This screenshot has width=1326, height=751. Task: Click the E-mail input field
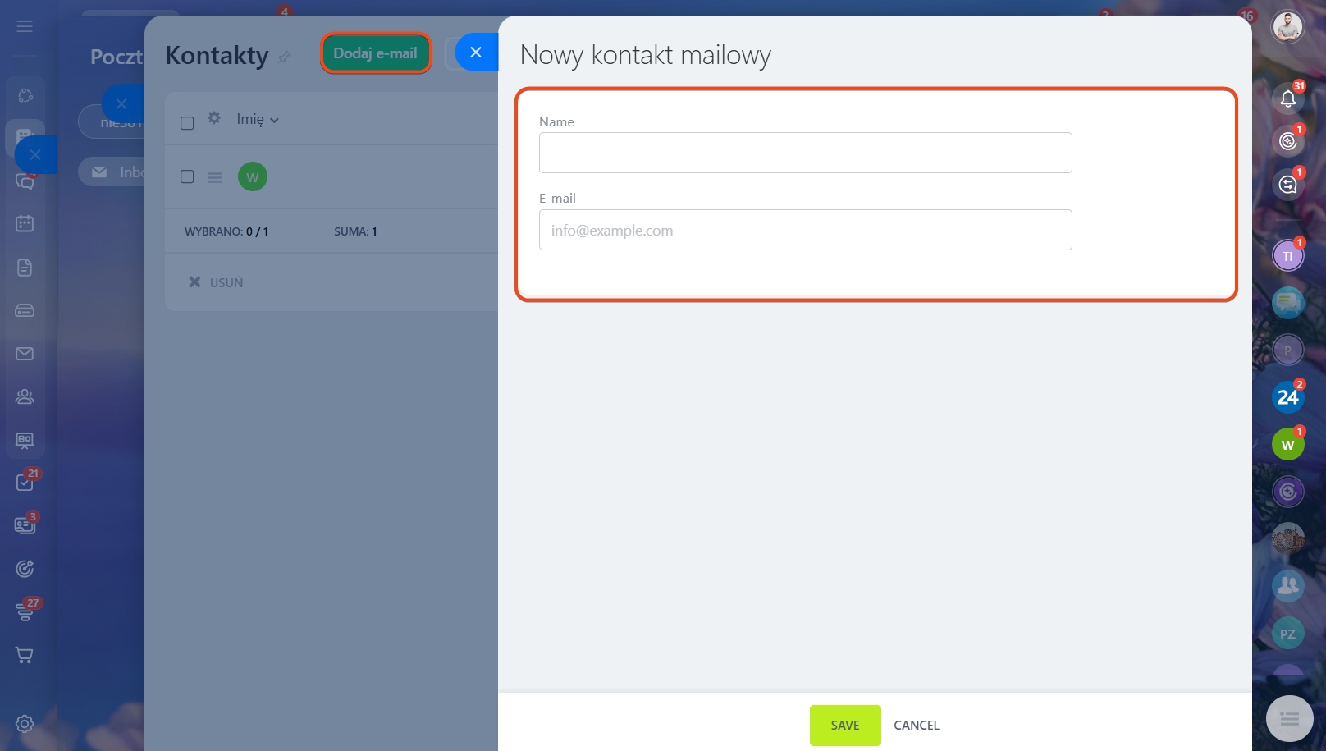(x=806, y=230)
